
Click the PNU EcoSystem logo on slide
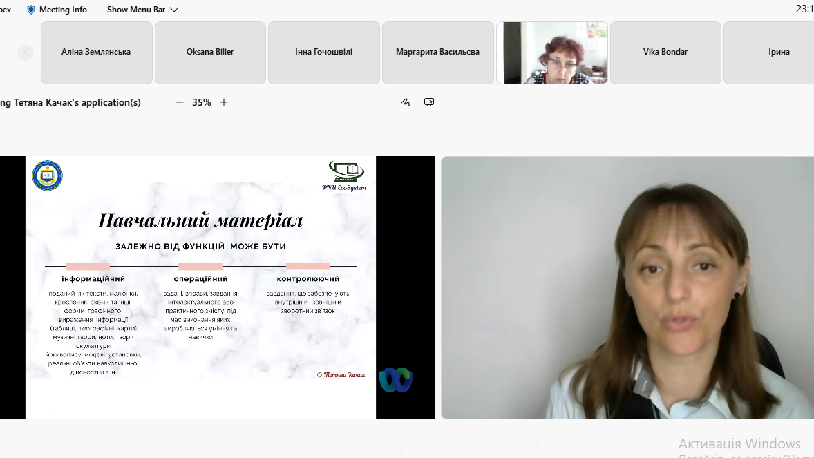344,175
